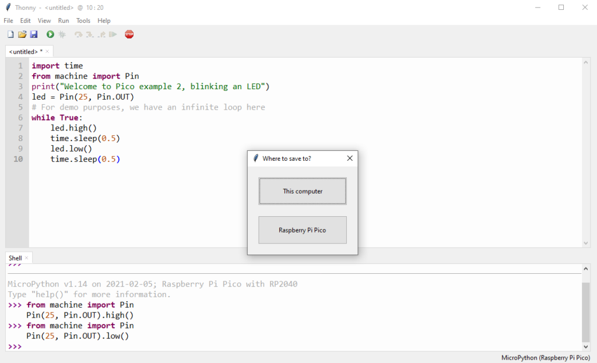Stop the backend with red STOP icon
The height and width of the screenshot is (363, 597).
click(129, 34)
